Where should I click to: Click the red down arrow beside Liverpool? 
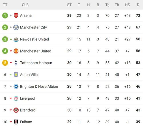[11, 98]
